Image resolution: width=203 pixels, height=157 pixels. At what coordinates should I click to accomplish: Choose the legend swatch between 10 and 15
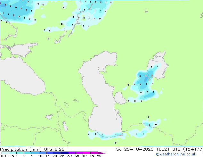tap(42, 153)
